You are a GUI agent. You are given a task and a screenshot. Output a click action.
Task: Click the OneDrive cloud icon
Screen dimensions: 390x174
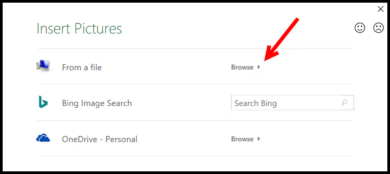point(43,138)
